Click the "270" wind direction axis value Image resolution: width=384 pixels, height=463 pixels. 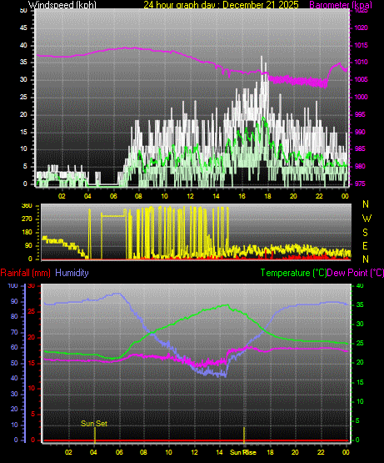[x=27, y=219]
